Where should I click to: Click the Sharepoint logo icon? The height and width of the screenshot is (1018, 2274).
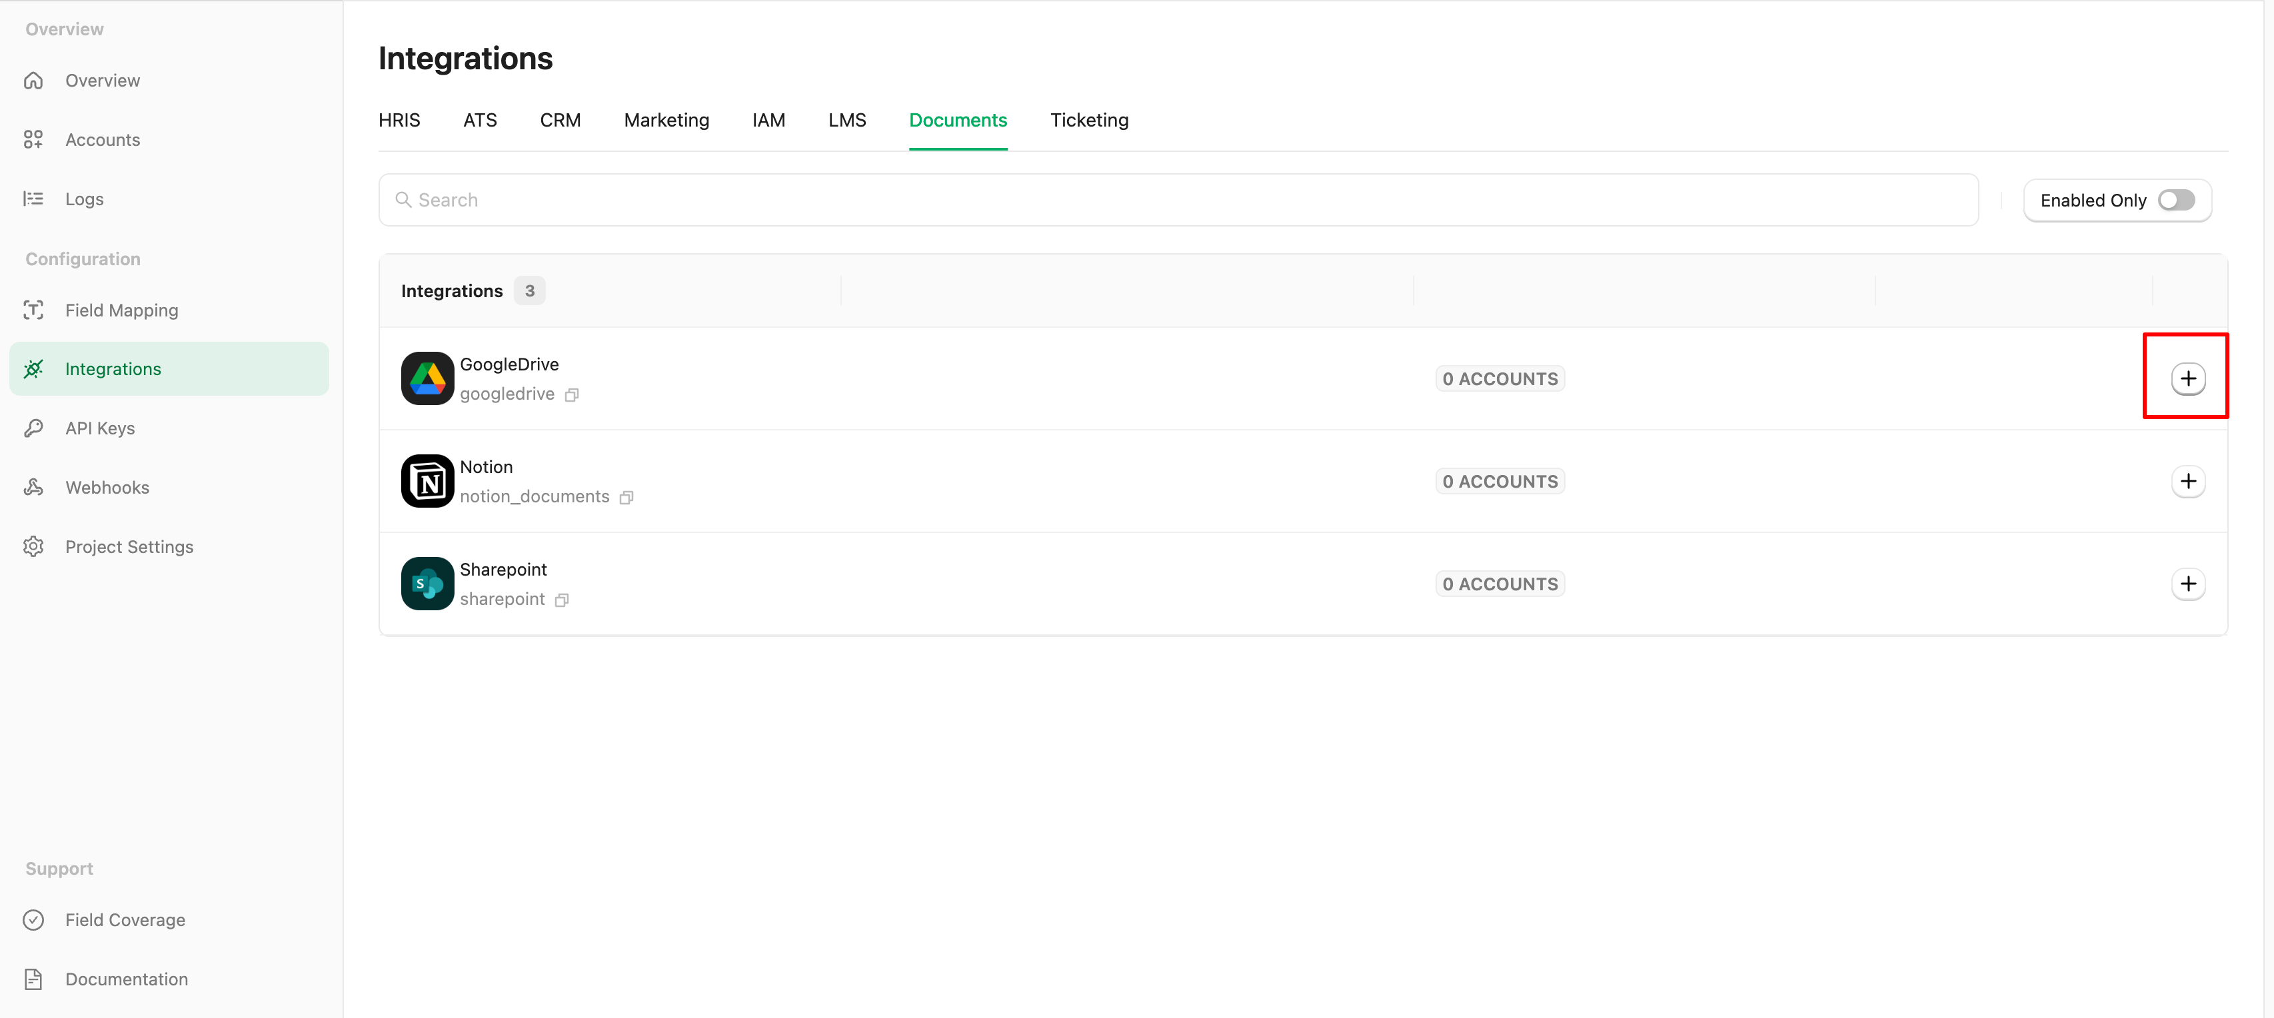click(x=427, y=583)
